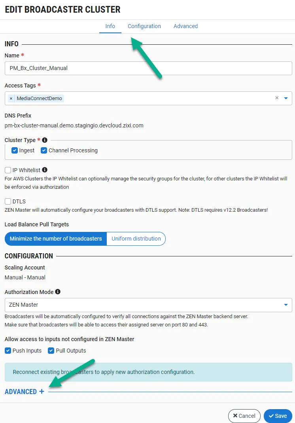Enable the DTLS checkbox
Image resolution: width=295 pixels, height=423 pixels.
pyautogui.click(x=8, y=201)
